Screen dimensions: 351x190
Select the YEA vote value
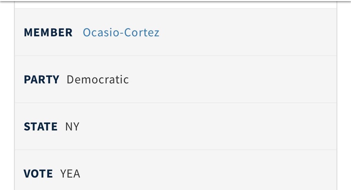pos(70,174)
